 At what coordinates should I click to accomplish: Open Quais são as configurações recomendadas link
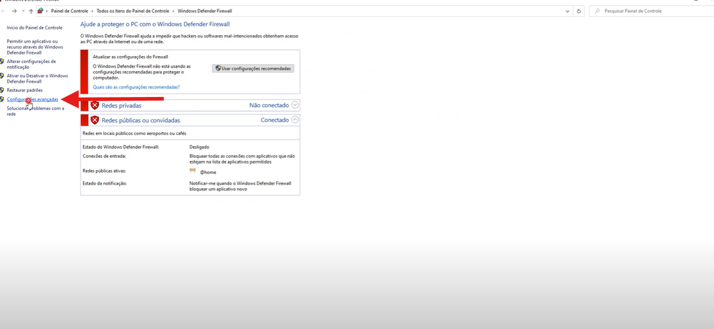click(136, 87)
